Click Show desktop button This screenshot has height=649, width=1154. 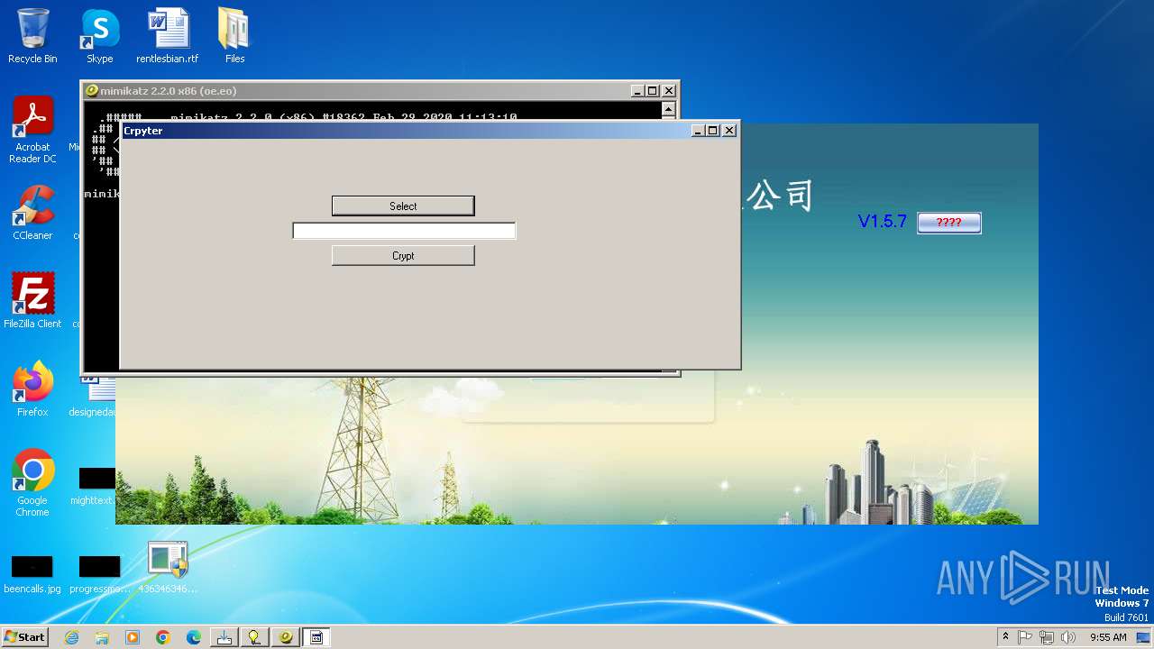tap(1143, 637)
